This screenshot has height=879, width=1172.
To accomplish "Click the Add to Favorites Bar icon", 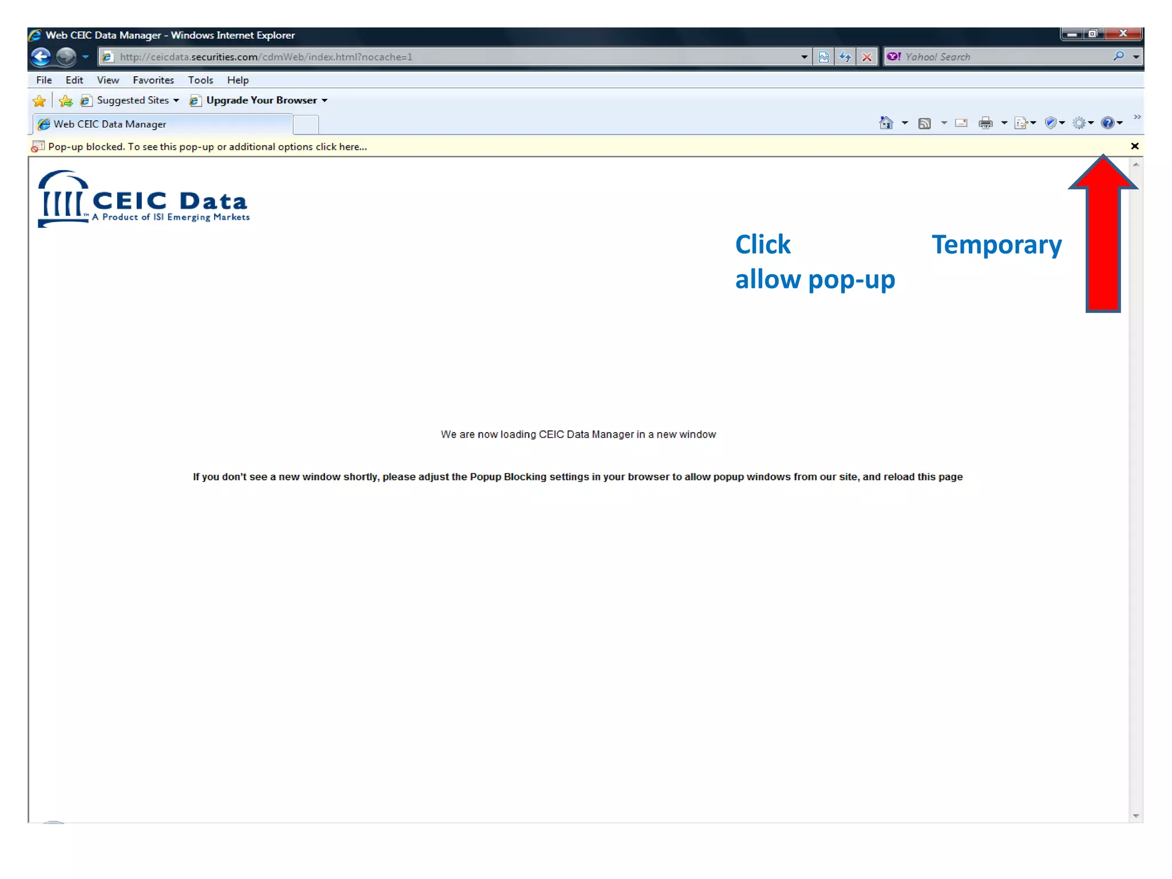I will (66, 101).
